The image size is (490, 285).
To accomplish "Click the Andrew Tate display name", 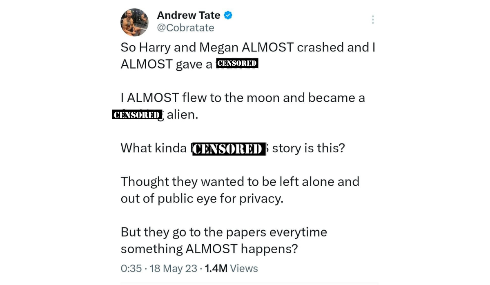I will (x=189, y=16).
